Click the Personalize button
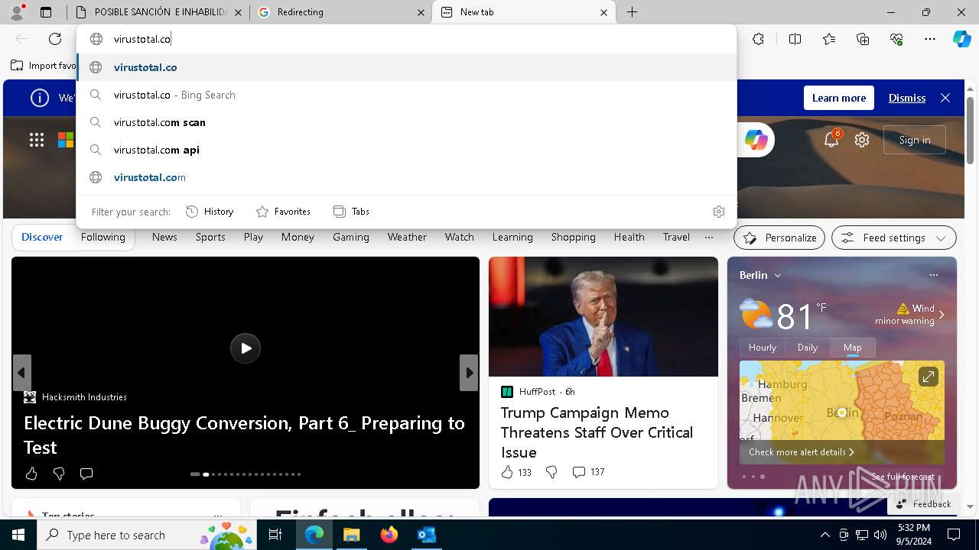The height and width of the screenshot is (550, 979). 779,238
